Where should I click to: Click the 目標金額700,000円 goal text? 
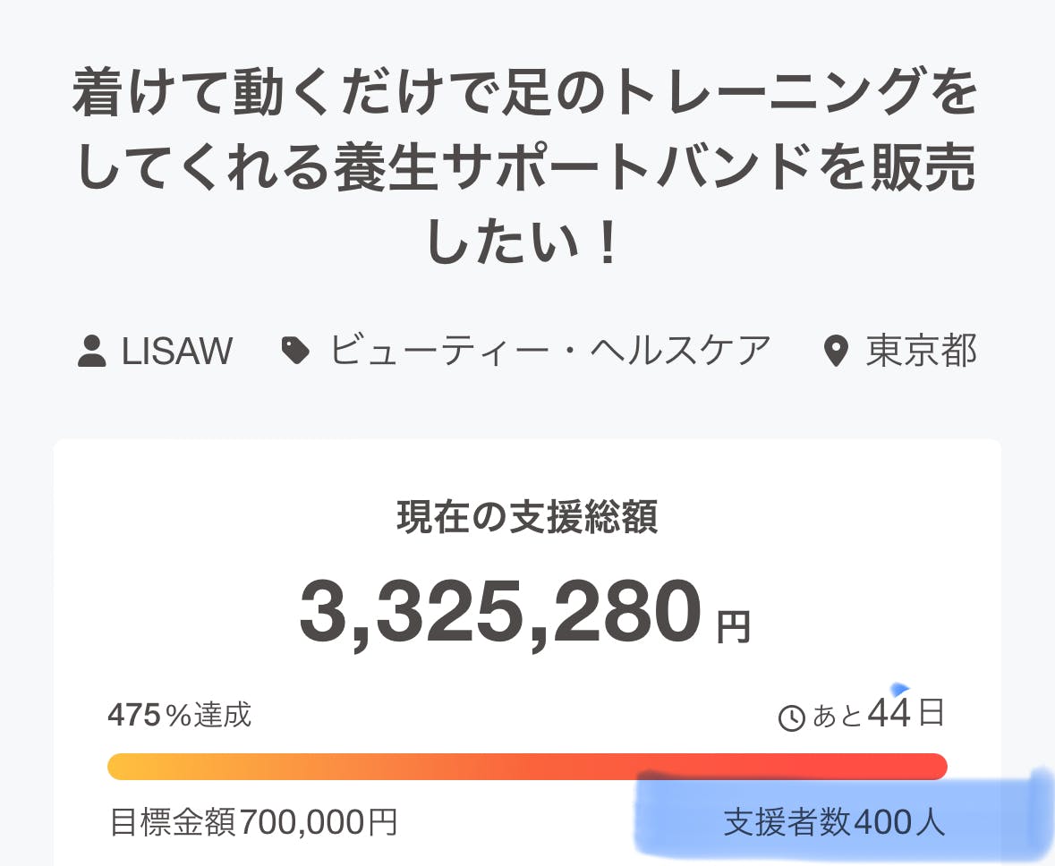pos(253,821)
